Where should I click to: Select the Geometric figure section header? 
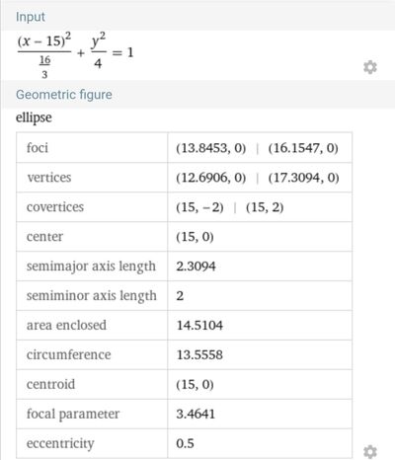pos(64,95)
